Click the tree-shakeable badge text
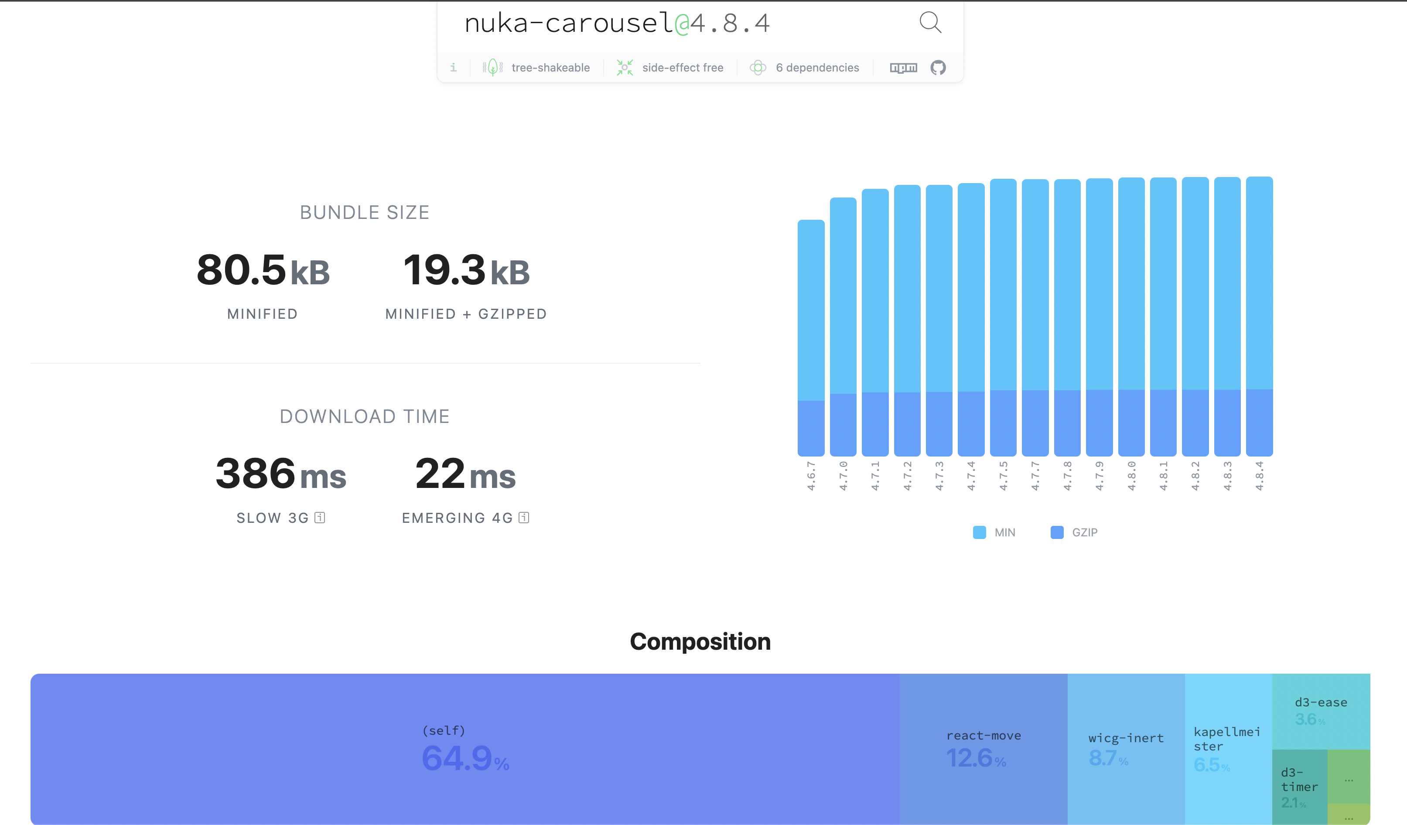The image size is (1407, 825). pyautogui.click(x=550, y=67)
